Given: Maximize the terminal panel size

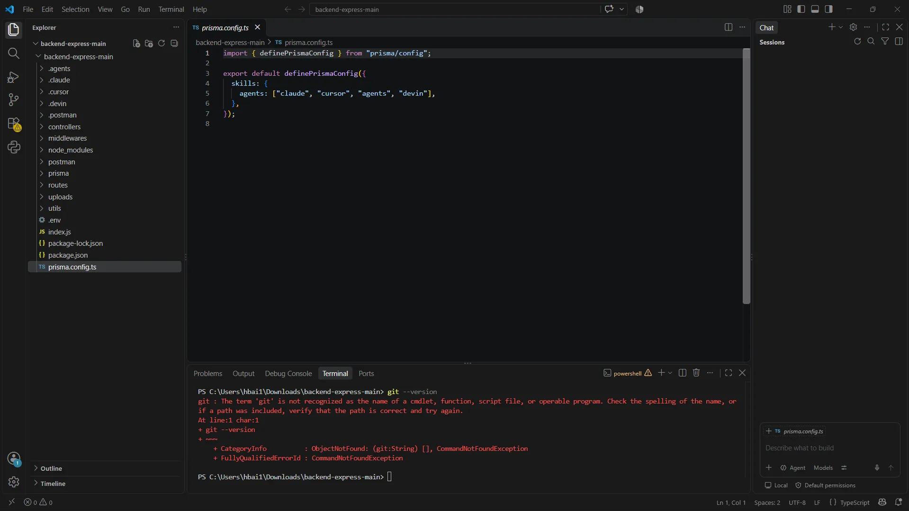Looking at the screenshot, I should click(x=729, y=373).
